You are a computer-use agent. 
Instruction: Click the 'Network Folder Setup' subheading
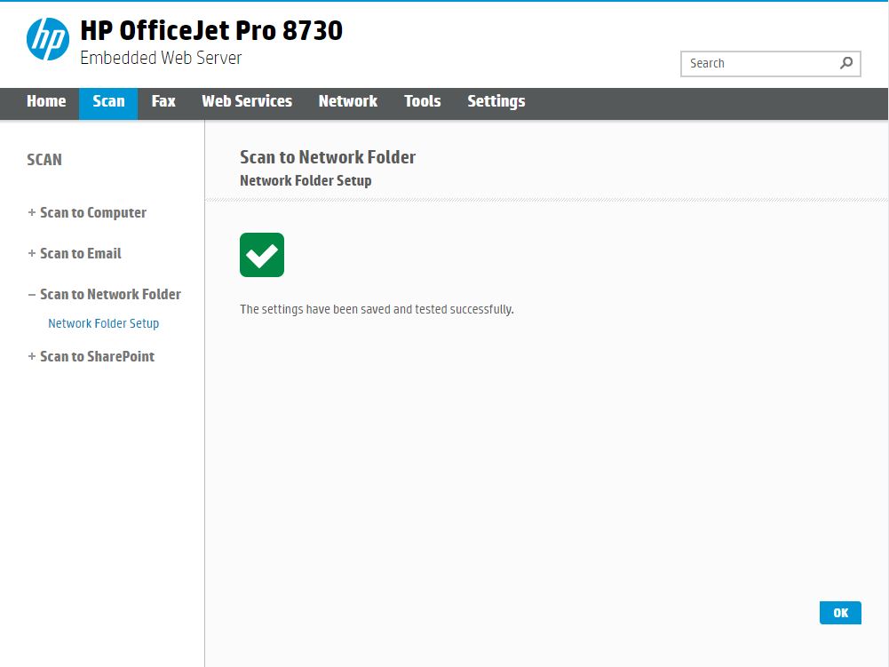click(306, 181)
